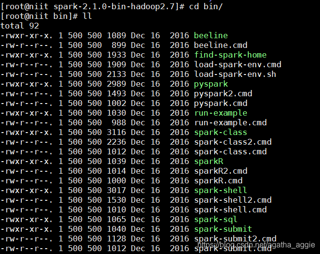
Task: Select the 'spark-class2.cmd' file name
Action: [233, 142]
